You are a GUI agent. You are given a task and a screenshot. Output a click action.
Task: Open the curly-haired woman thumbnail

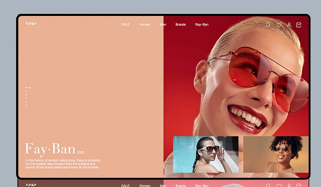[x=276, y=154]
